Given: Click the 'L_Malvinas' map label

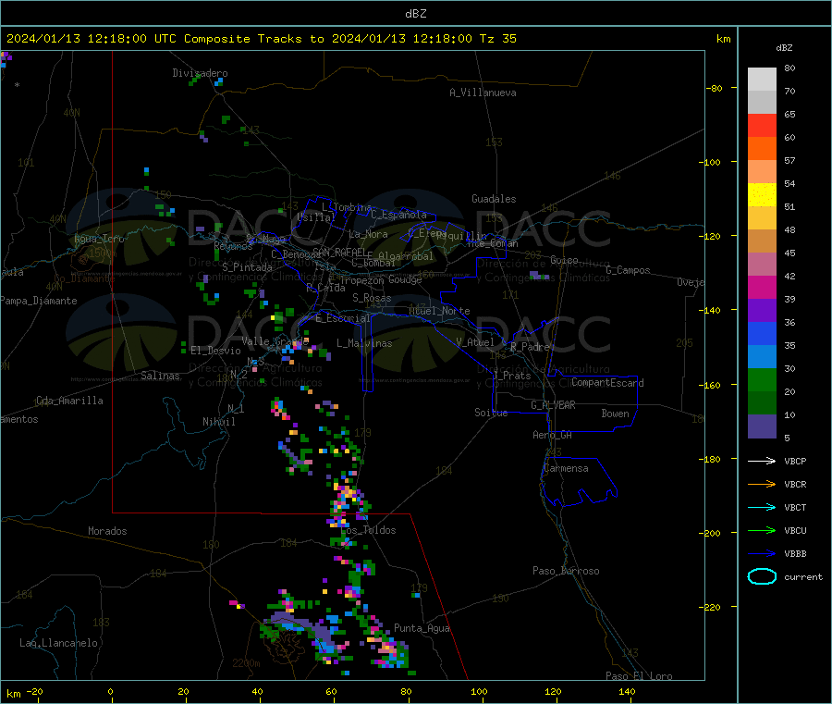Looking at the screenshot, I should tap(364, 343).
